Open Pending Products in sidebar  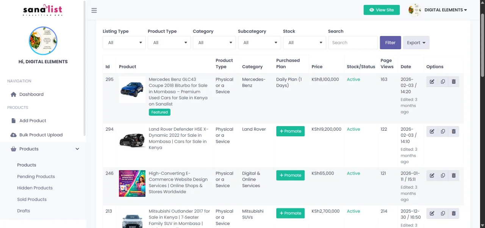point(36,176)
